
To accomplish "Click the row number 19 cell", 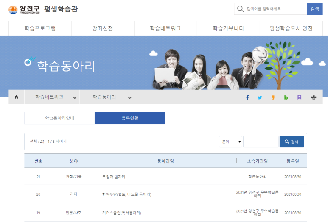I will coord(38,213).
